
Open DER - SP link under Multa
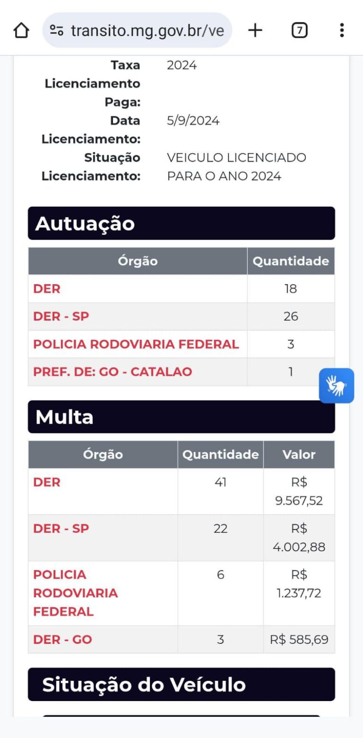point(61,529)
